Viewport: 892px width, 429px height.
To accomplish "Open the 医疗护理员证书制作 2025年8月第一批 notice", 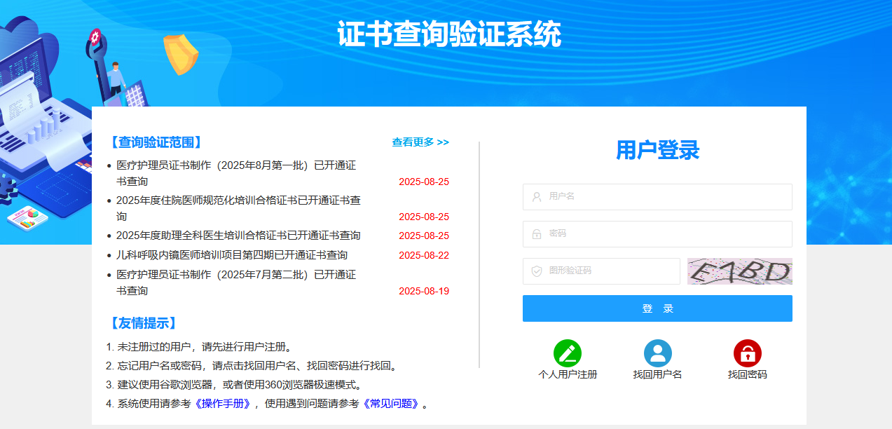I will coord(235,166).
